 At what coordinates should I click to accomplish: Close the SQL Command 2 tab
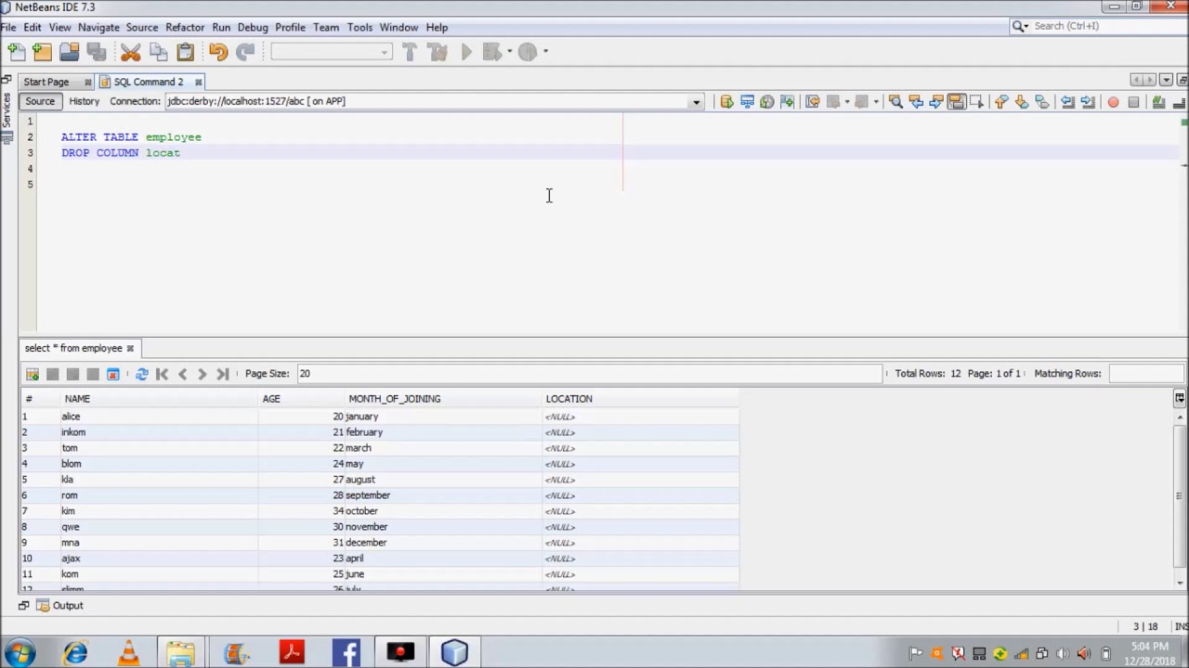click(x=198, y=82)
